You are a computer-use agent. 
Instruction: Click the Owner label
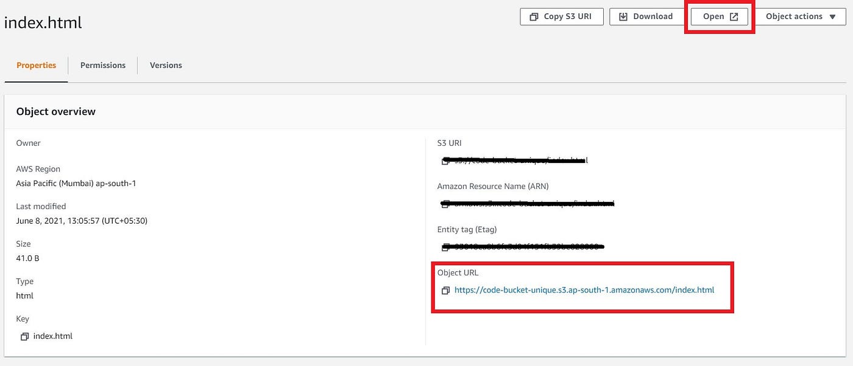click(x=29, y=143)
